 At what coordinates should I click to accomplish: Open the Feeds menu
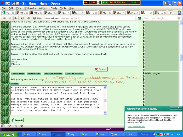click(x=54, y=8)
